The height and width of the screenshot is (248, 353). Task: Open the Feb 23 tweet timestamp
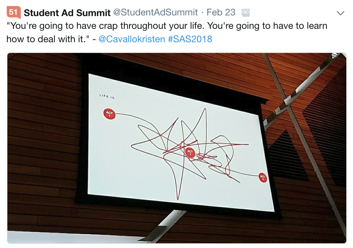coord(221,13)
